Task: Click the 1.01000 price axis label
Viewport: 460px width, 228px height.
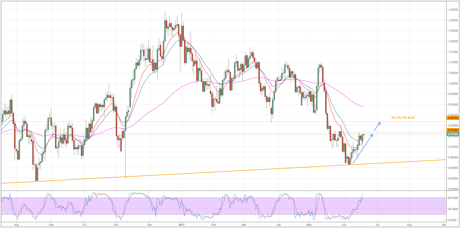Action: point(453,62)
